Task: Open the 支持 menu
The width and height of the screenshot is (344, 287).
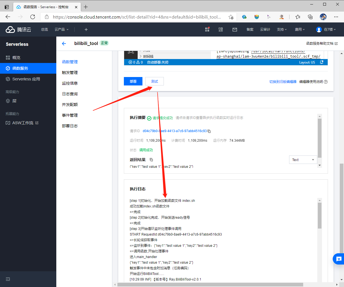Action: (x=282, y=30)
